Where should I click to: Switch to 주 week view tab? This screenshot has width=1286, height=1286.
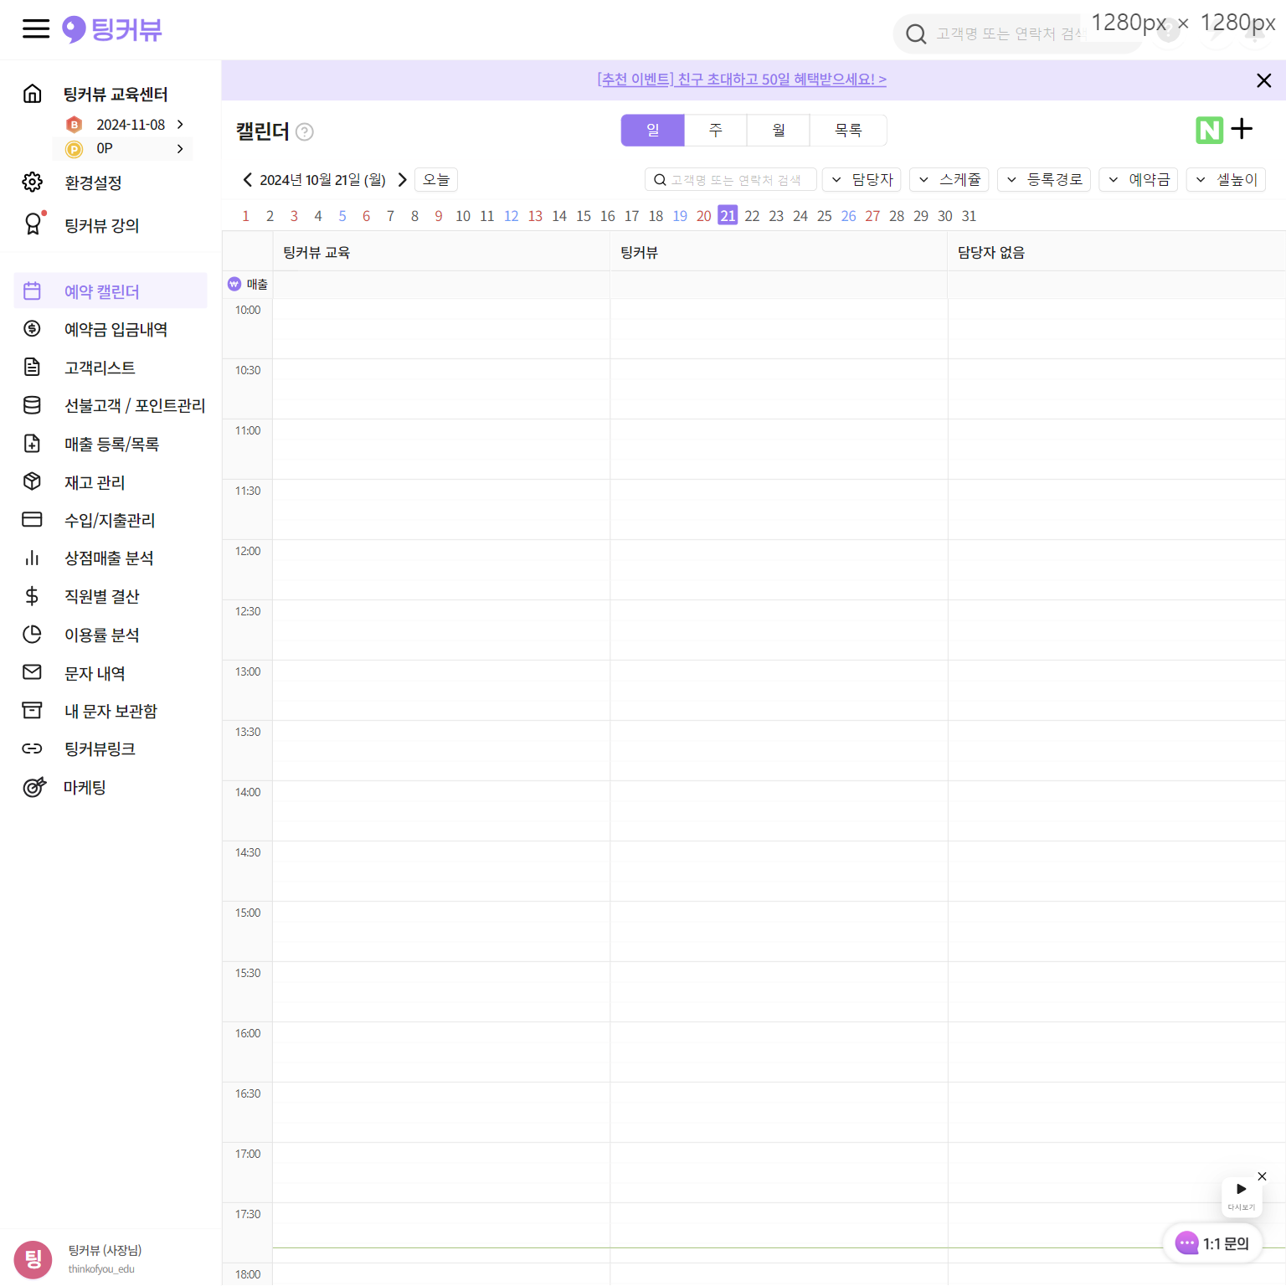click(x=716, y=131)
